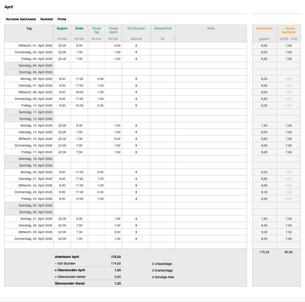Select the ...davon Nachtzeit column header
305x302 pixels.
[x=289, y=30]
